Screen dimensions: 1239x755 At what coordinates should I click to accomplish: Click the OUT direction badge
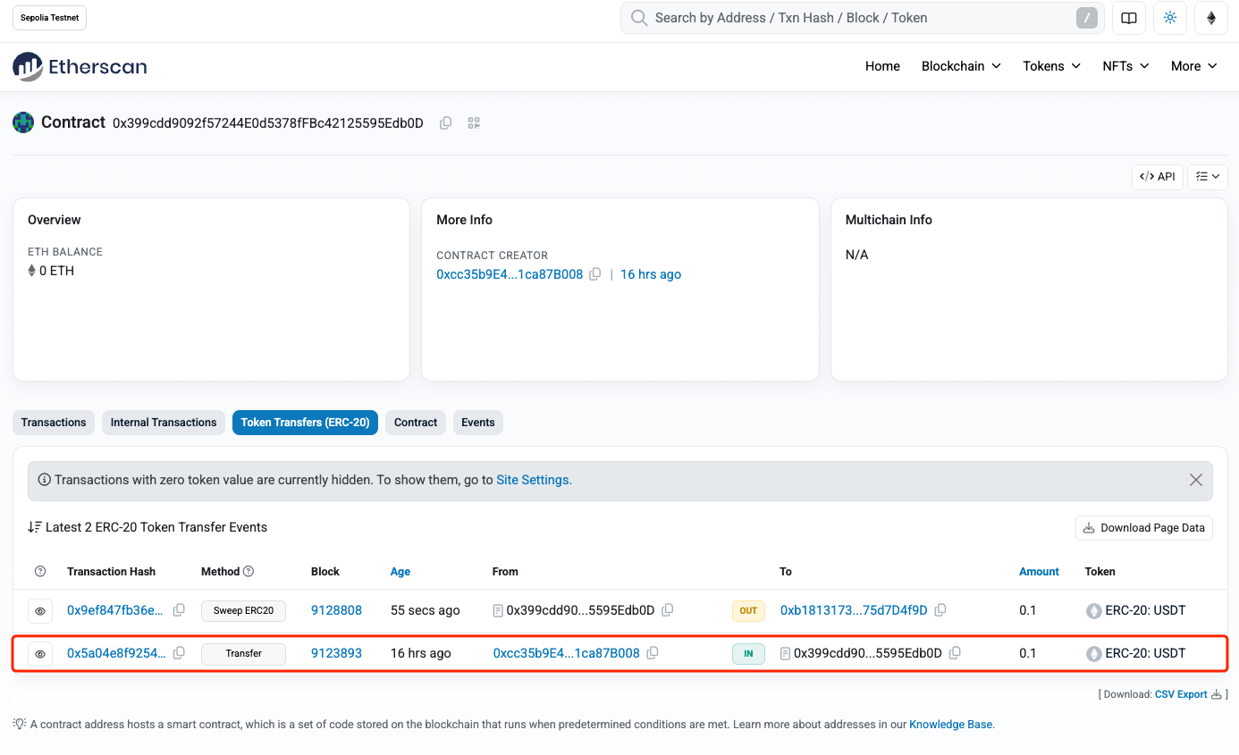[748, 611]
